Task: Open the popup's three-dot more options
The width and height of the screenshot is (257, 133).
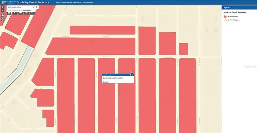Action: click(131, 82)
